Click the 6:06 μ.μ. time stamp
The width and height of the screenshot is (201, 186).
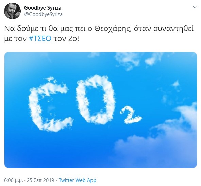(x=14, y=180)
